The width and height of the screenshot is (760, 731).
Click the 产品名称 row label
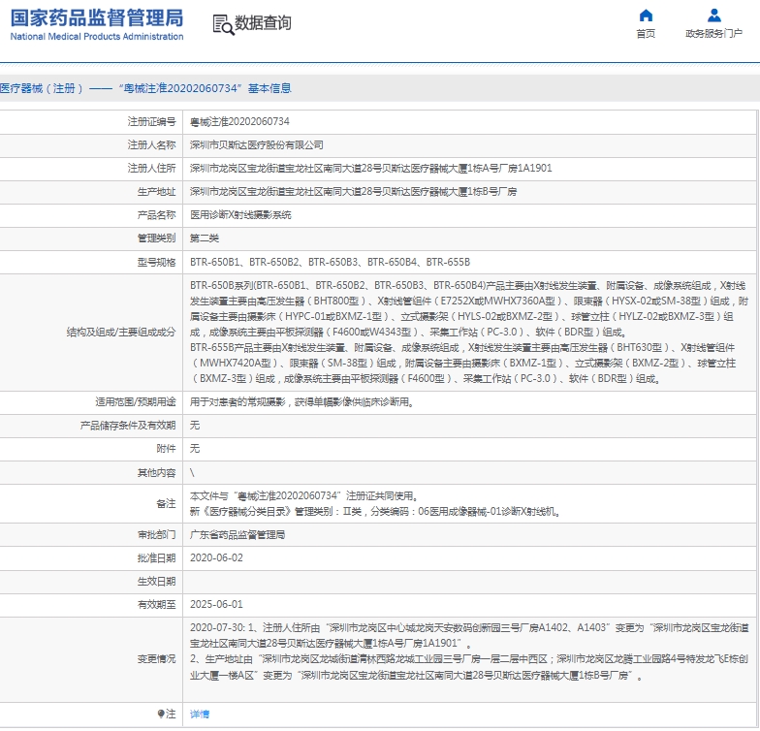coord(157,215)
